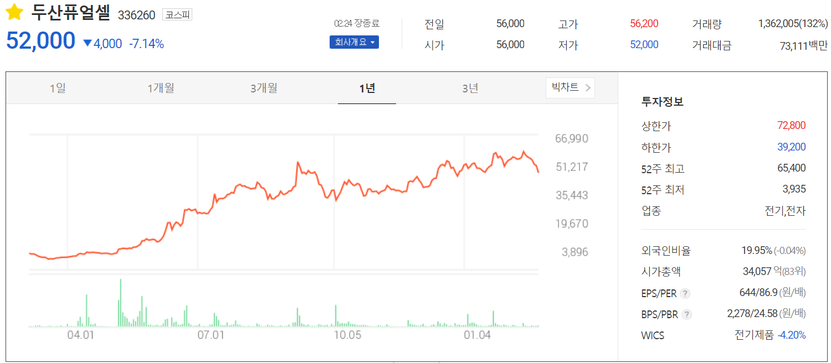
Task: Click the 거래량 value 1,362,005(132%)
Action: coord(793,24)
